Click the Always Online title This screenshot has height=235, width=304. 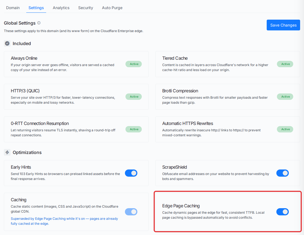(x=24, y=58)
